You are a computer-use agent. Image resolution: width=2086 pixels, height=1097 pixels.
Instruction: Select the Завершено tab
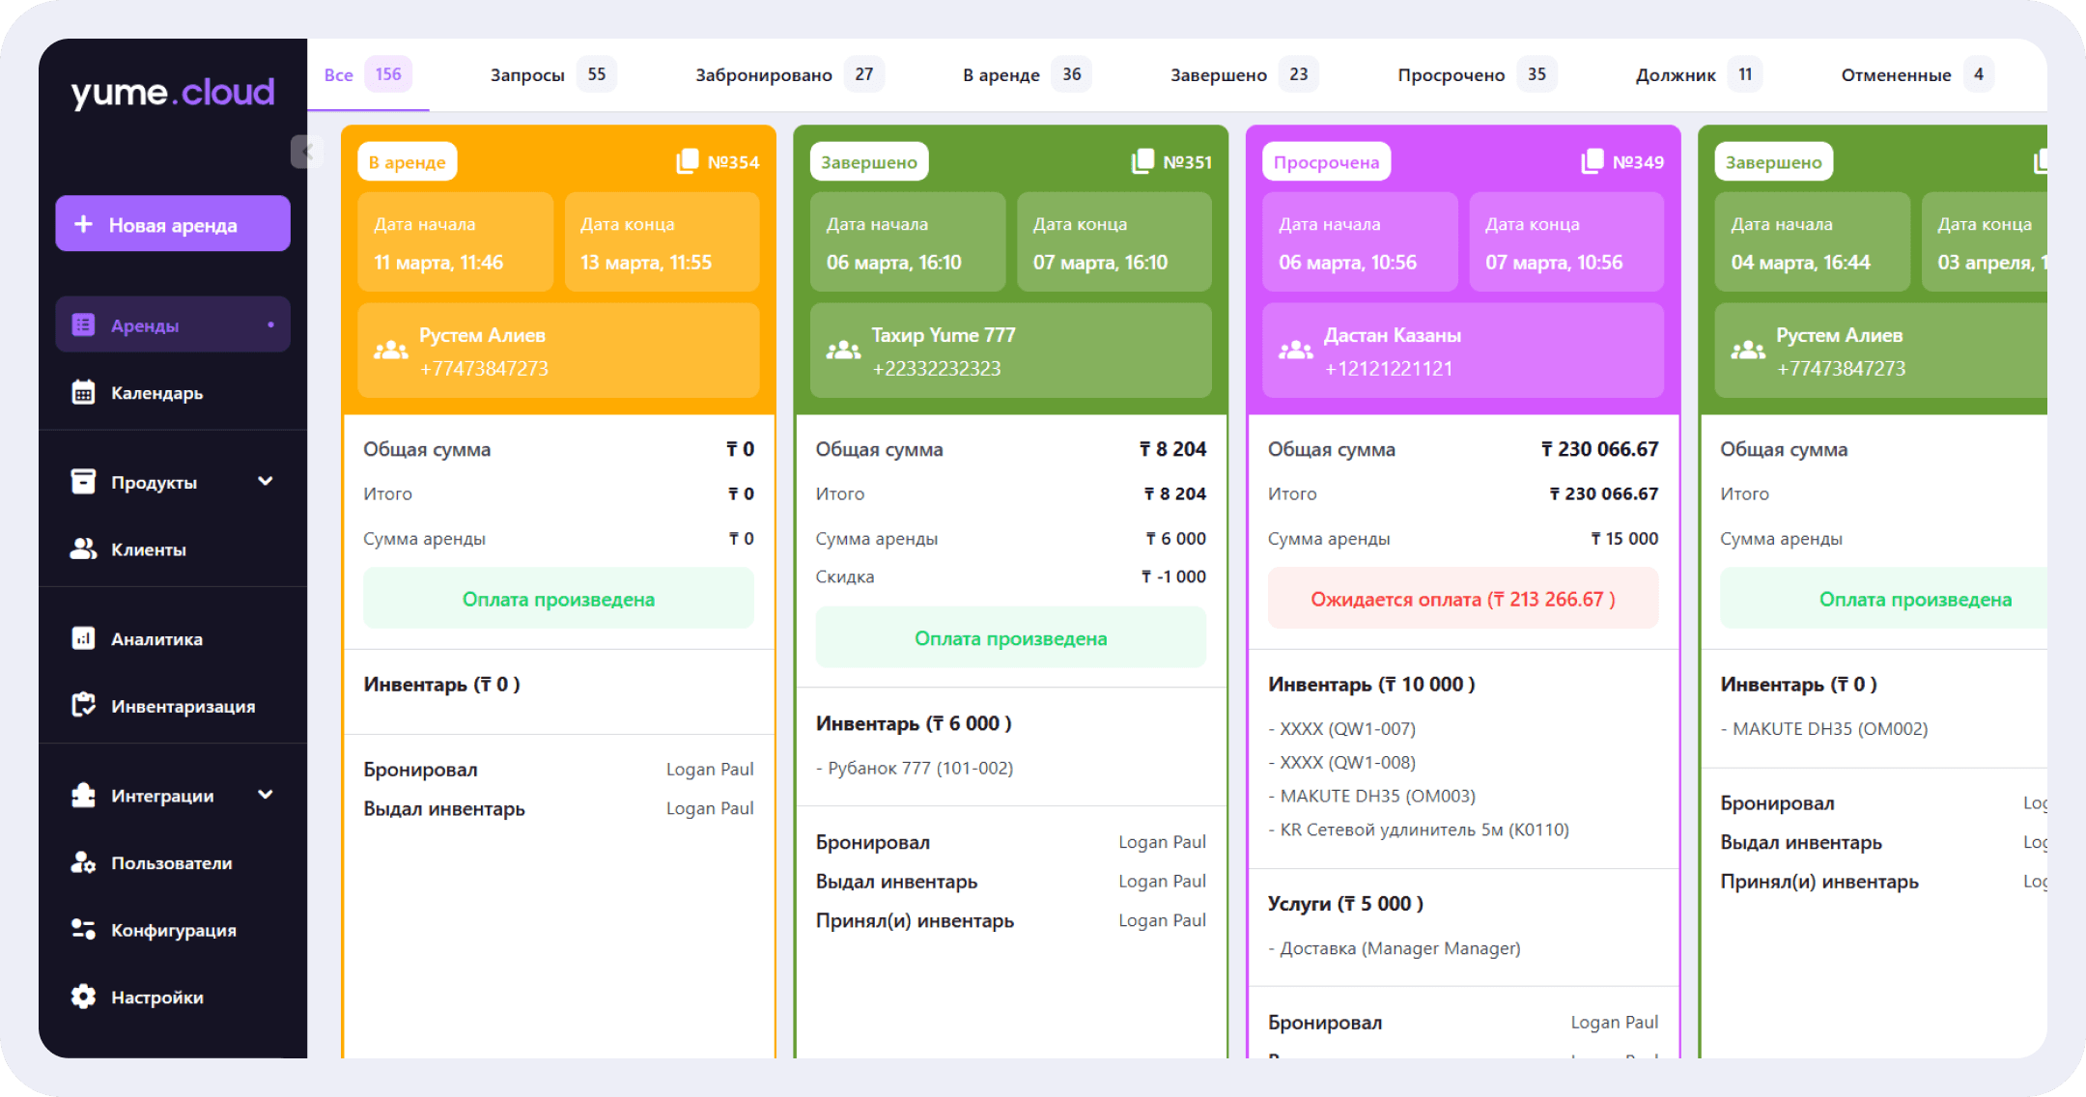pyautogui.click(x=1244, y=74)
